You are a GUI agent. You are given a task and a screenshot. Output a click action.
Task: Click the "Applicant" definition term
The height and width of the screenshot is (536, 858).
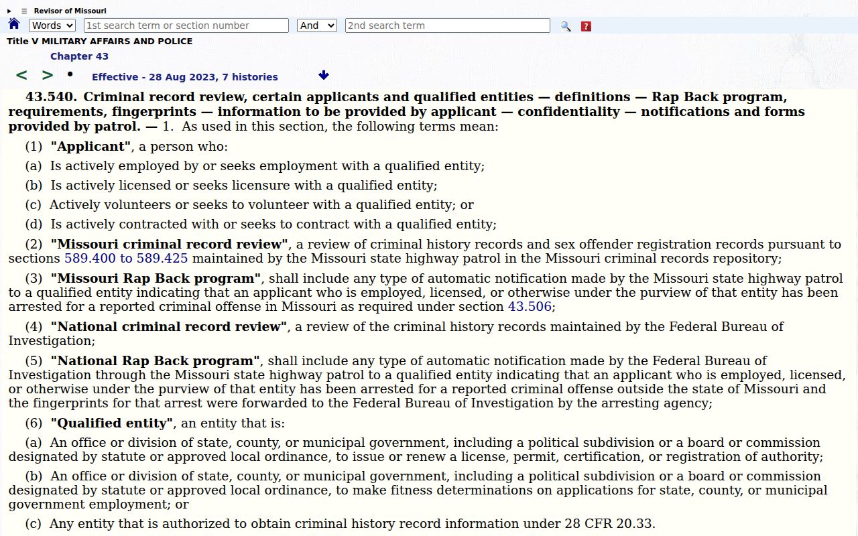(x=91, y=147)
